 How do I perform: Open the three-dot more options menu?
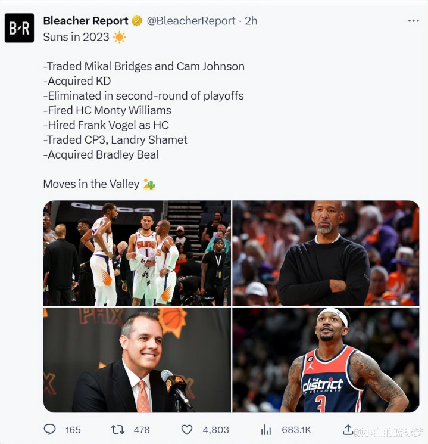413,21
